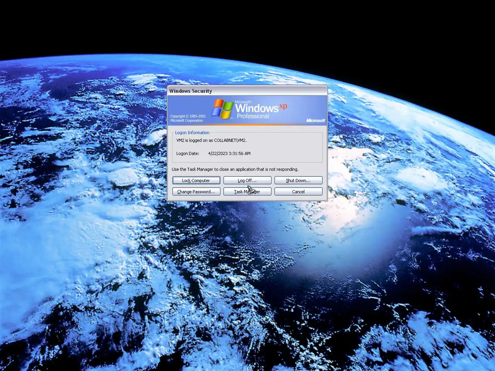Click the Windows XP flag logo
This screenshot has width=495, height=371.
coord(222,109)
